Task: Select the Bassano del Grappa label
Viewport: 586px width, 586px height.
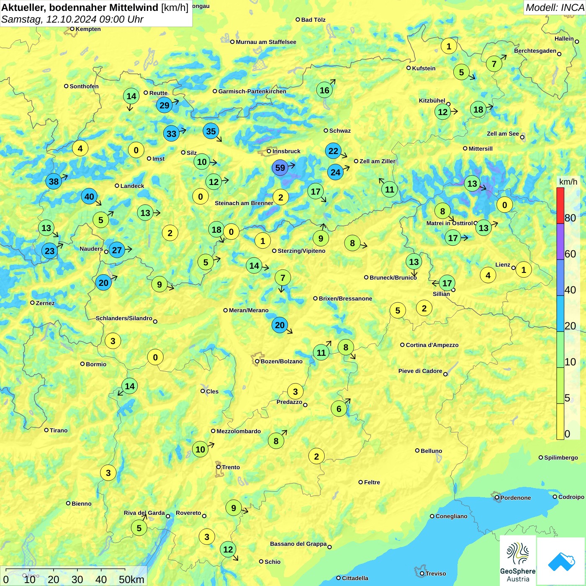Action: [298, 544]
